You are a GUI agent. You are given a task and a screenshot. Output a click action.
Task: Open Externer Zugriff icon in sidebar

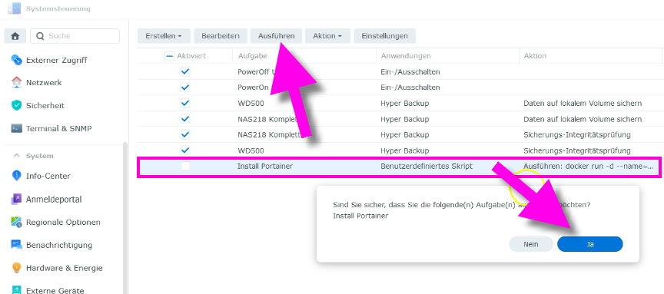[16, 60]
